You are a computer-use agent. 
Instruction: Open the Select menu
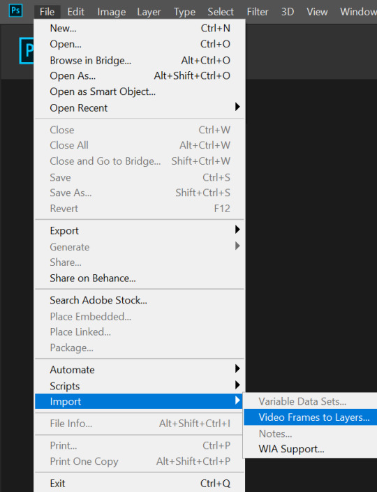[x=221, y=12]
